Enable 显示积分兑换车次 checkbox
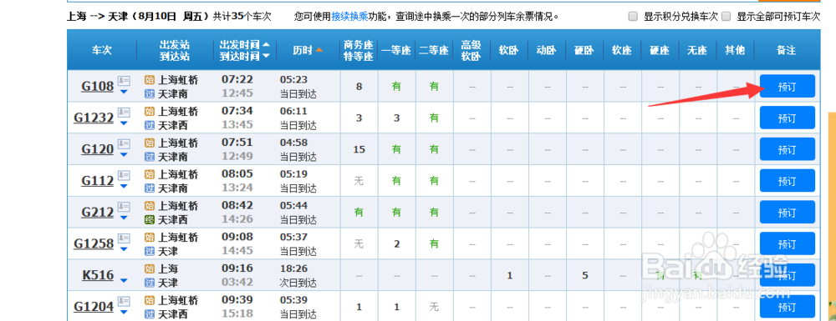 coord(633,17)
